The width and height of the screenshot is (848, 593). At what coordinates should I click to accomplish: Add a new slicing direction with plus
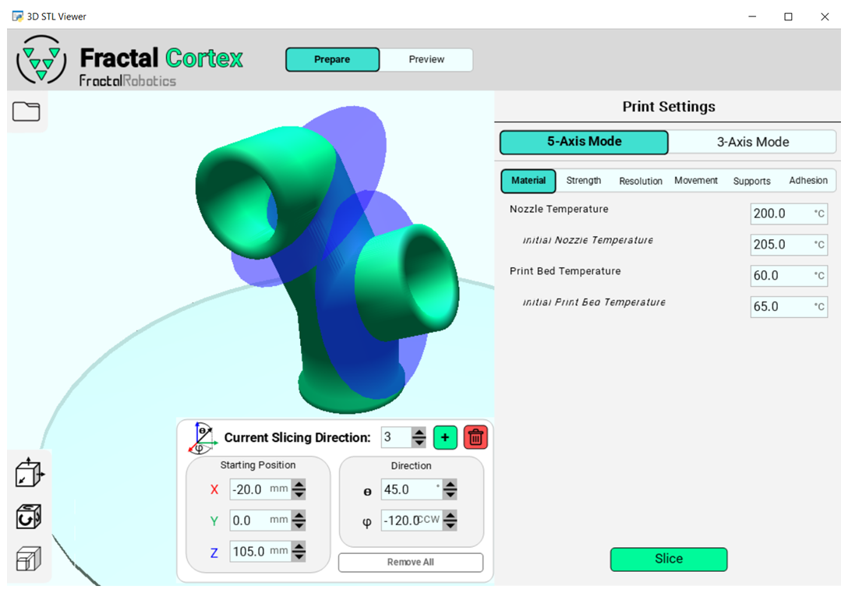coord(445,437)
